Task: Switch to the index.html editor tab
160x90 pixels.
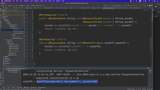Action: click(x=29, y=8)
